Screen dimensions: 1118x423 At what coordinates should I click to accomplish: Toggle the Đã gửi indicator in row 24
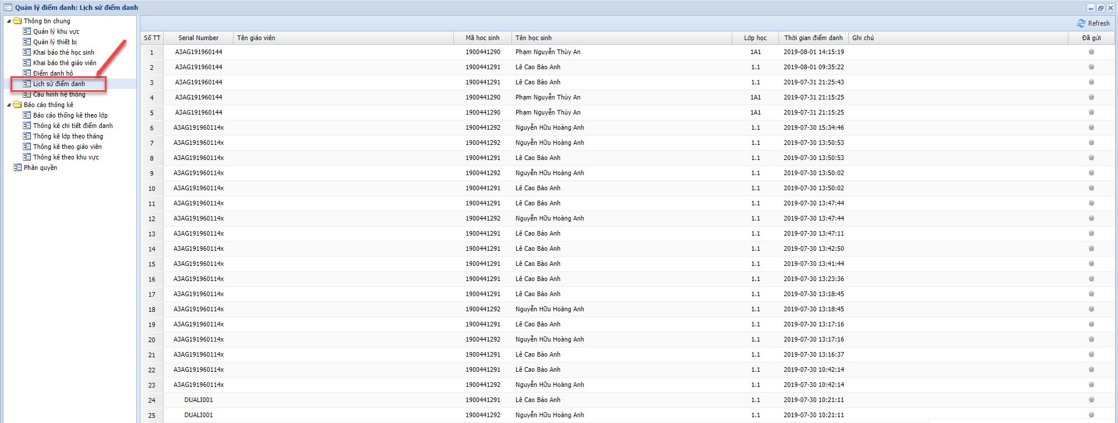coord(1091,400)
